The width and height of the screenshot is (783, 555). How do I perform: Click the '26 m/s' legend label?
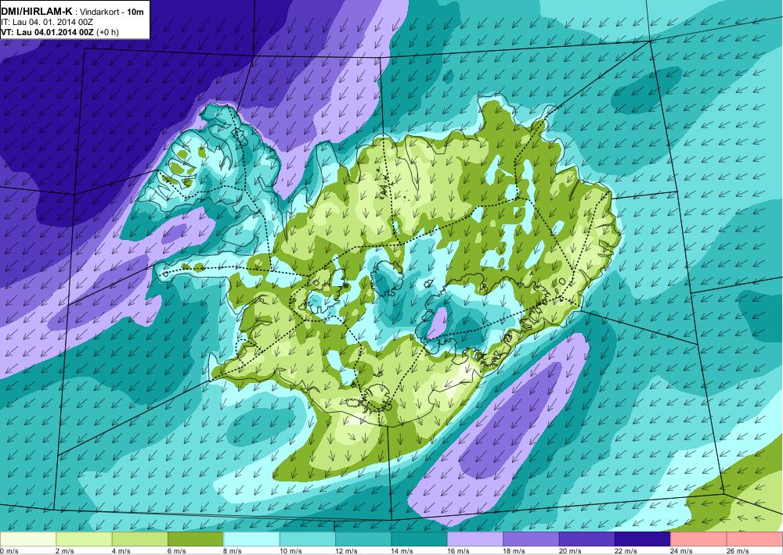[738, 551]
